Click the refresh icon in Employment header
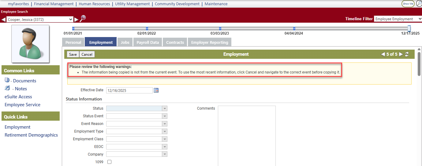 point(407,54)
